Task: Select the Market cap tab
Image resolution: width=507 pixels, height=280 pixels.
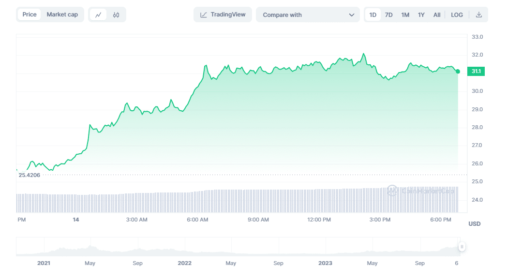Action: click(x=62, y=15)
